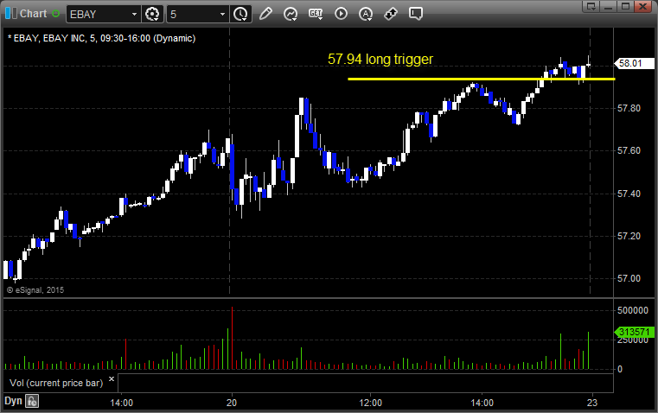Click the Chart title label
Viewport: 658px width, 413px height.
click(33, 14)
